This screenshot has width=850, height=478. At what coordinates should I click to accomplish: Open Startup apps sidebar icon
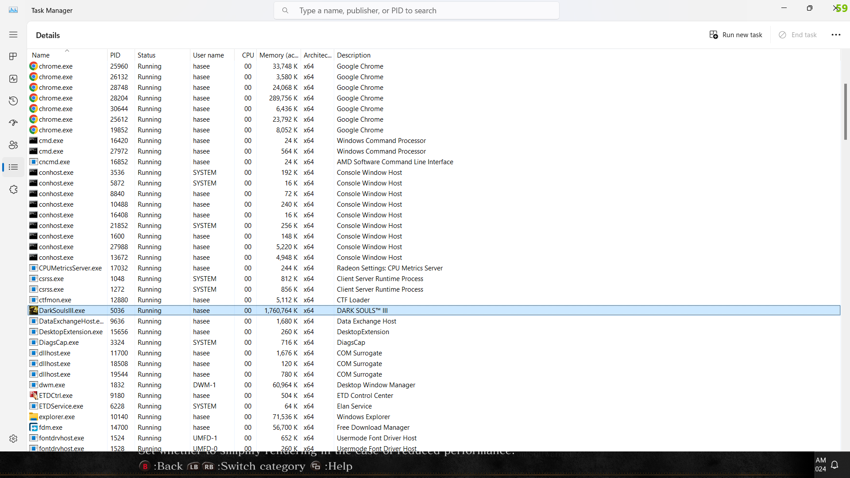(x=13, y=123)
